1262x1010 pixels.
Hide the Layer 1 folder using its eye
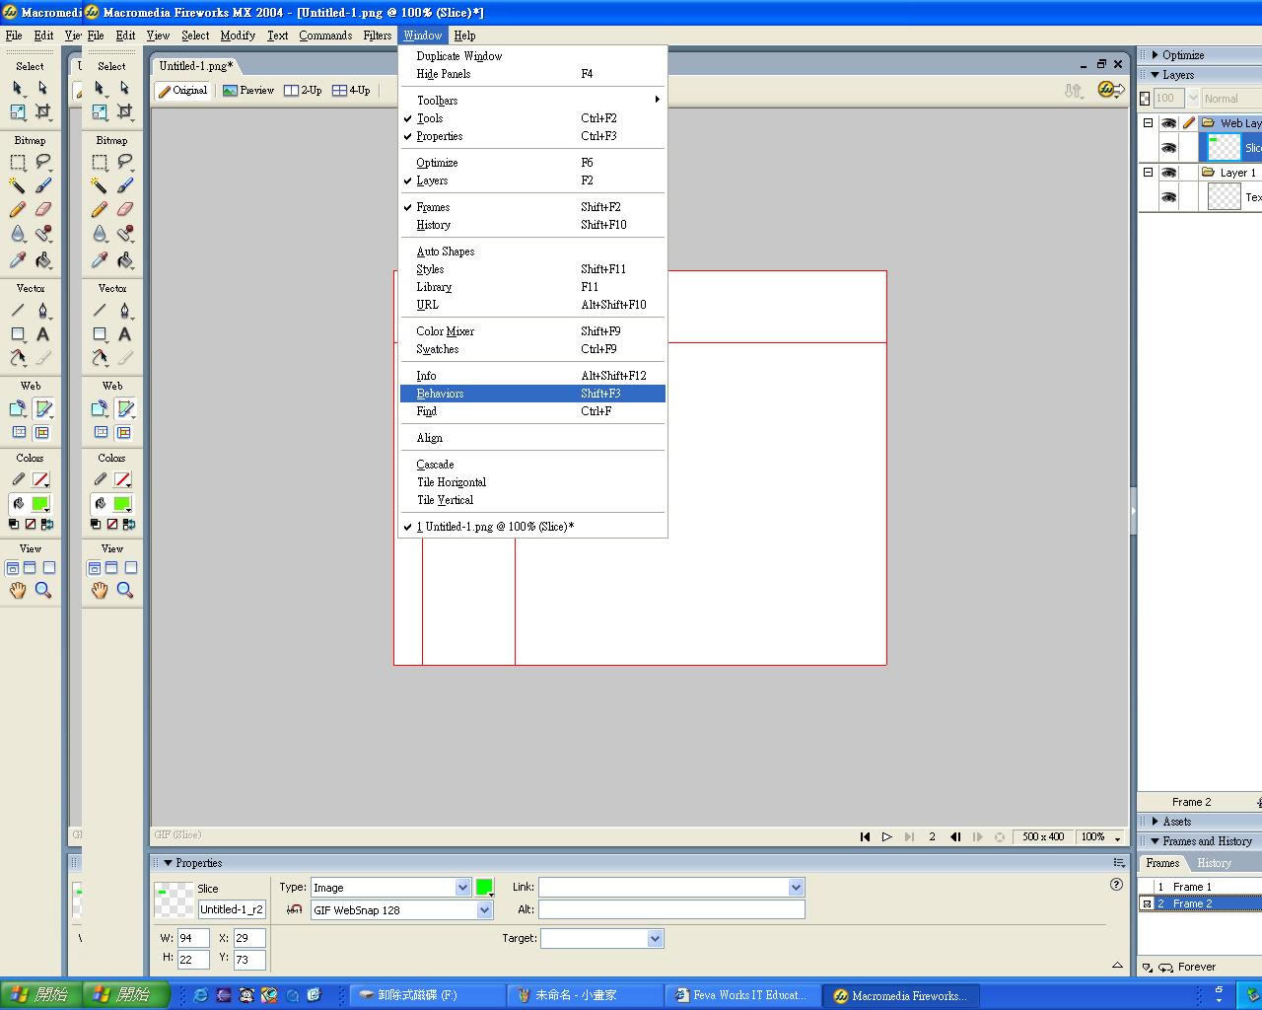1168,173
